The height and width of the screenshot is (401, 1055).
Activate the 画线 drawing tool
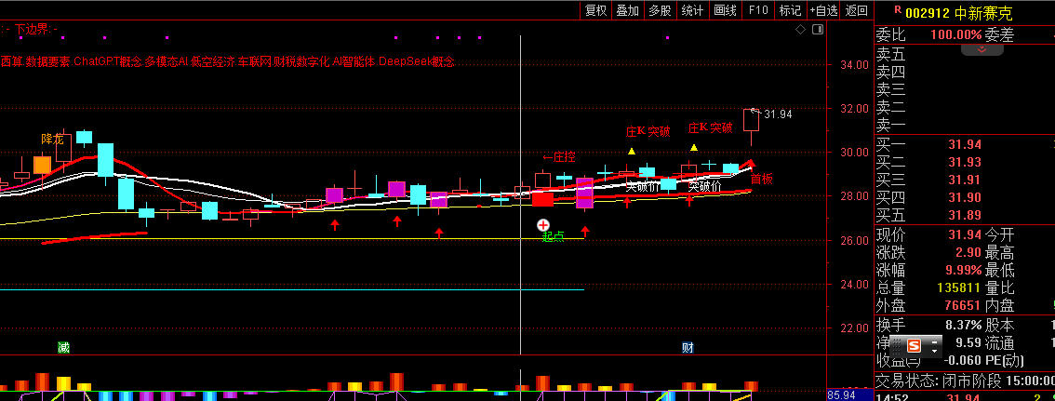coord(724,10)
